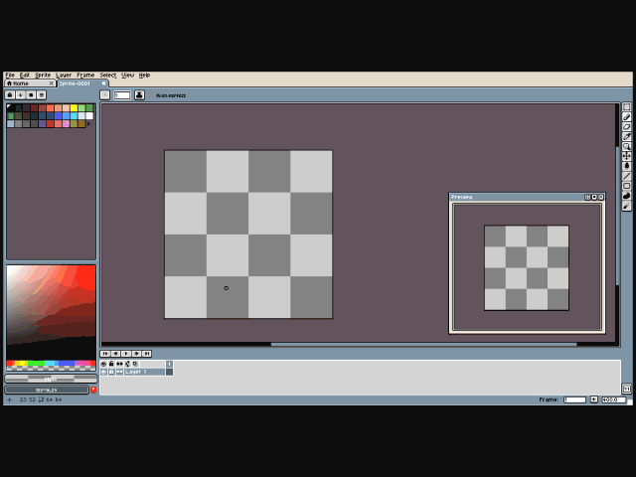
Task: Go to first frame button
Action: click(x=104, y=354)
